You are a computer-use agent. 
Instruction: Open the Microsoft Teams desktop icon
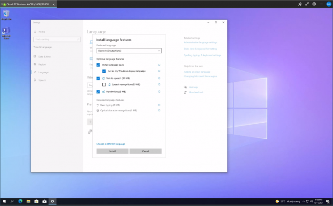tap(6, 33)
